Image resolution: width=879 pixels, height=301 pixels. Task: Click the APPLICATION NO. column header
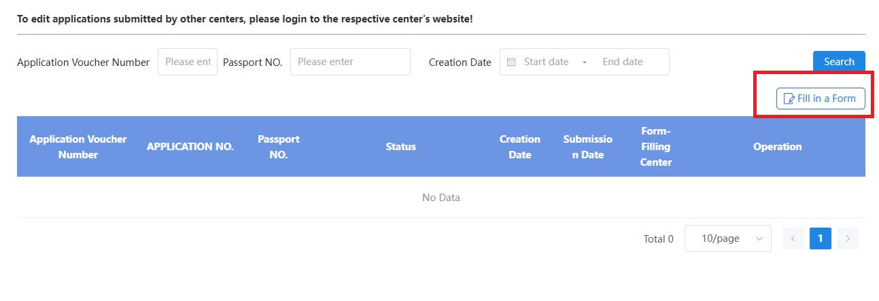(x=190, y=147)
